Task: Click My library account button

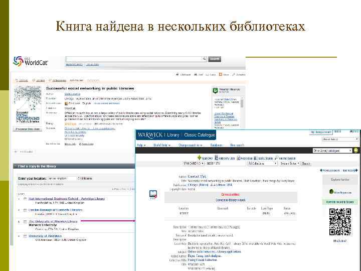Action: pos(321,132)
